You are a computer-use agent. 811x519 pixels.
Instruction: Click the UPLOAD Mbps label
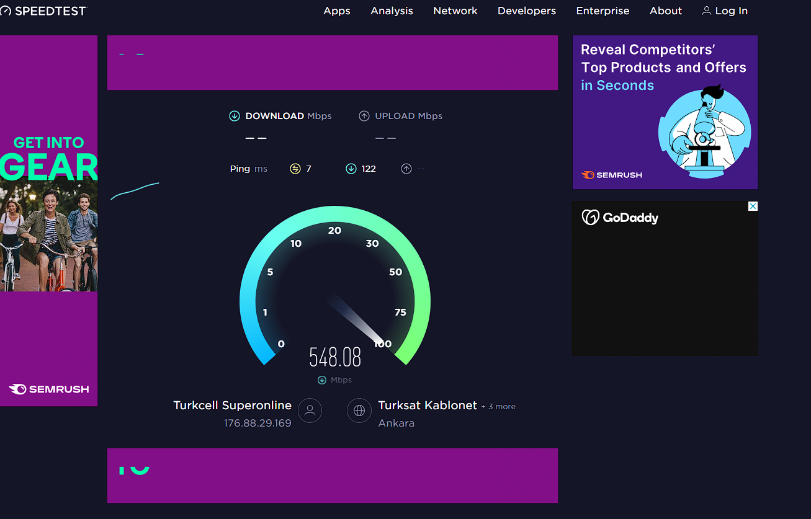409,116
